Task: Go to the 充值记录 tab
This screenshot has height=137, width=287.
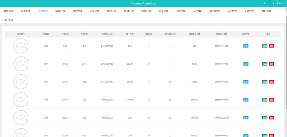Action: (94, 11)
